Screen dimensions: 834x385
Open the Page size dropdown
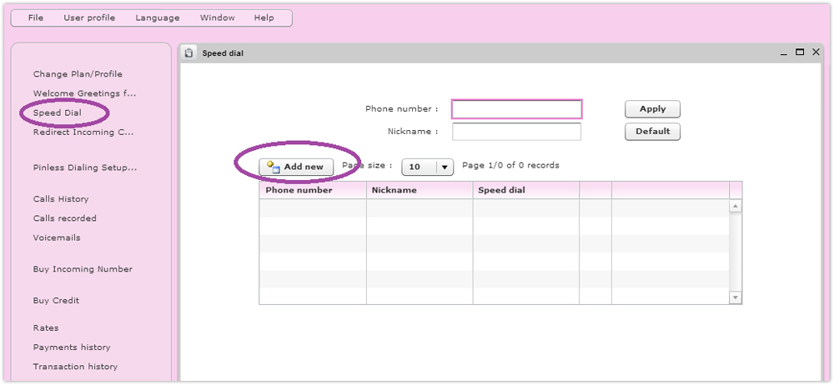pos(428,167)
